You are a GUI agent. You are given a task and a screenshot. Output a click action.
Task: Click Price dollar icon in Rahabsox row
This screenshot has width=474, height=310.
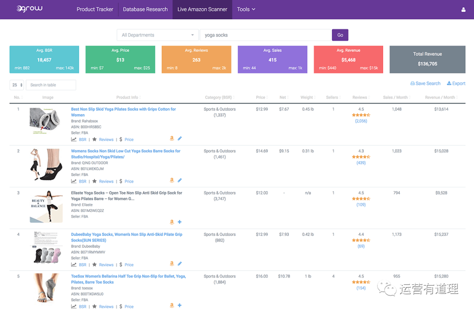(x=121, y=140)
